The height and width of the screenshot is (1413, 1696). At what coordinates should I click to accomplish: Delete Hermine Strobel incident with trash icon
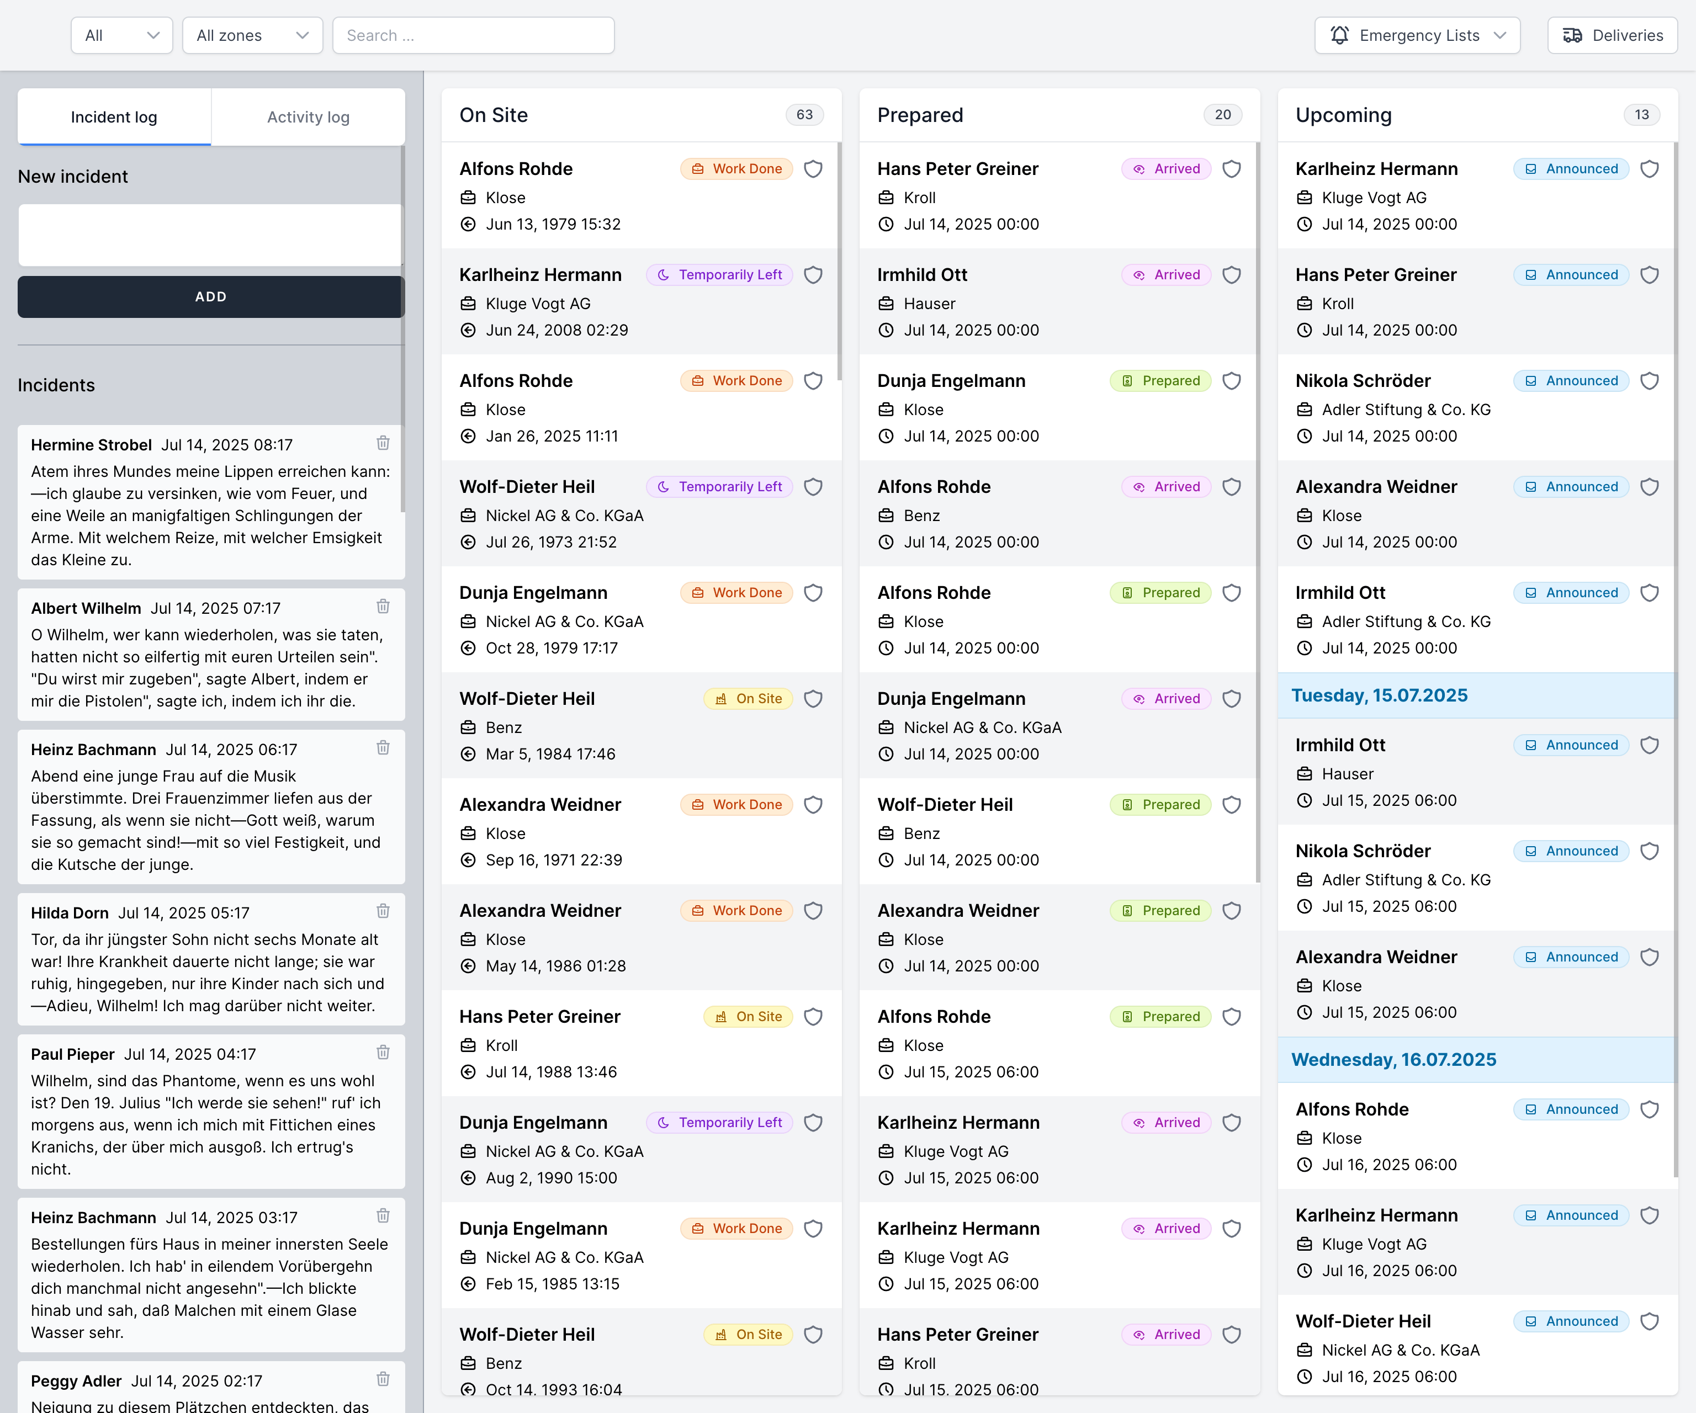pyautogui.click(x=383, y=443)
